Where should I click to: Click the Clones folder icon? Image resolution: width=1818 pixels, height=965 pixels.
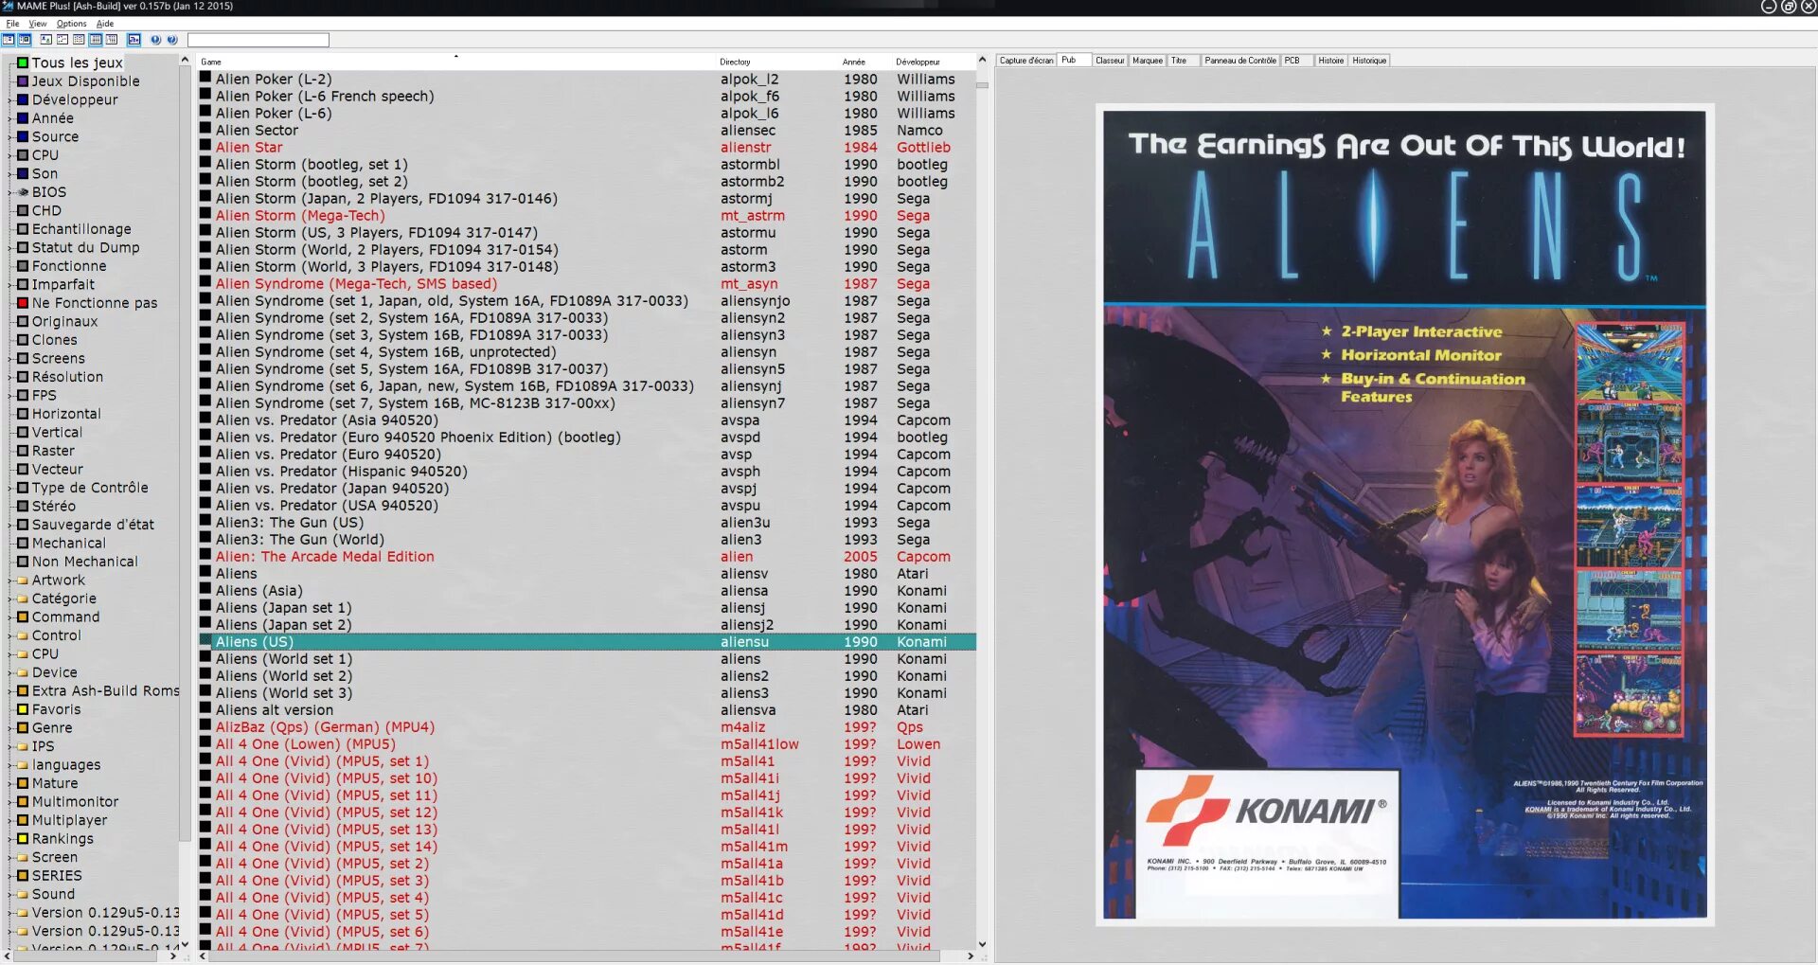[x=23, y=340]
